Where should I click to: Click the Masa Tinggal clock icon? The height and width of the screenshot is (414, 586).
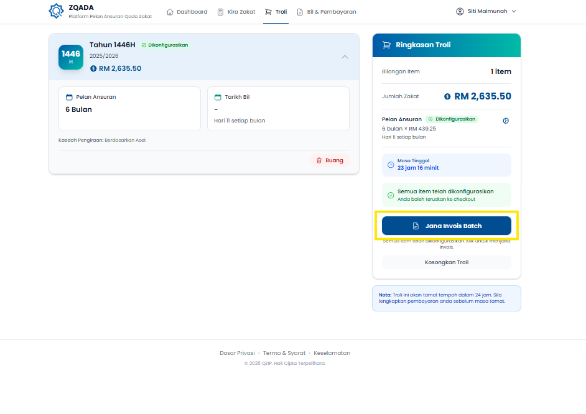[391, 165]
